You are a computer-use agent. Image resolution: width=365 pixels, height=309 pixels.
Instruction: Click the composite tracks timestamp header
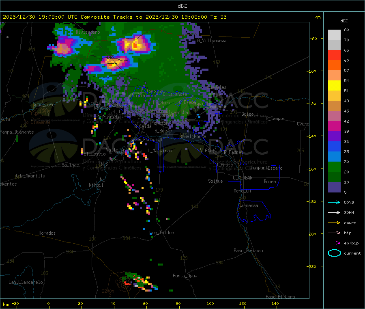(x=114, y=17)
